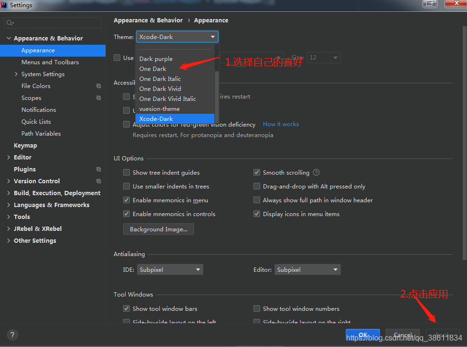The height and width of the screenshot is (347, 467).
Task: Click the search magnifier icon in settings
Action: pyautogui.click(x=10, y=23)
